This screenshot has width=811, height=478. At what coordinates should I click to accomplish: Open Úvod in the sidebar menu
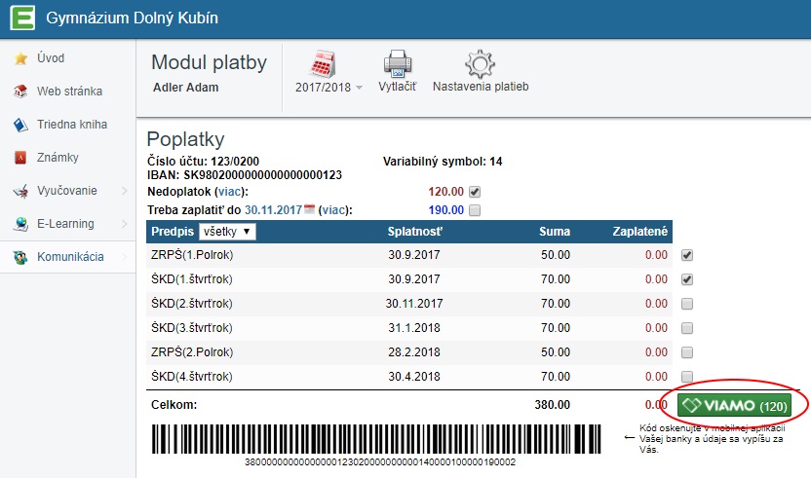(51, 58)
